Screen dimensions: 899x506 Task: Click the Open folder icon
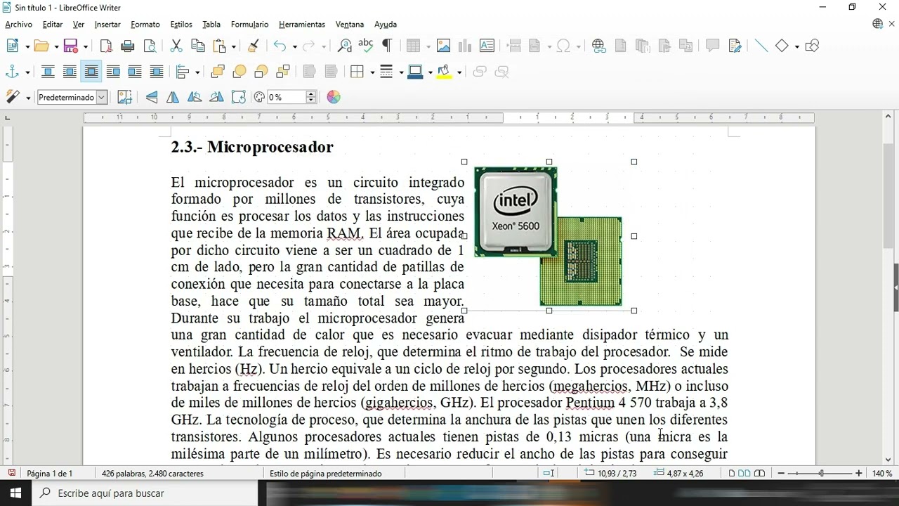coord(41,46)
